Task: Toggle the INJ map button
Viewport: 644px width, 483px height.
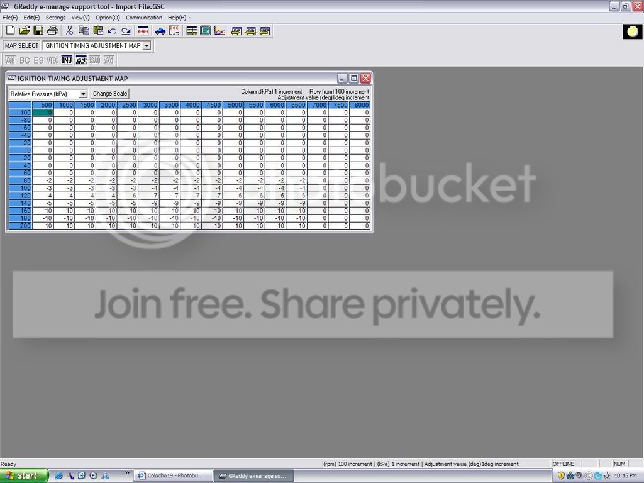Action: (x=67, y=60)
